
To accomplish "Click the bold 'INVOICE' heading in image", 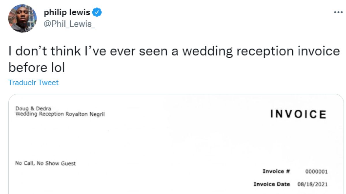I will (298, 114).
